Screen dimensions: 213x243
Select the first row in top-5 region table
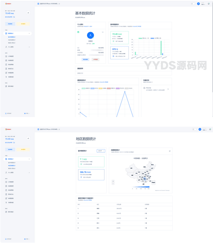(x=124, y=209)
